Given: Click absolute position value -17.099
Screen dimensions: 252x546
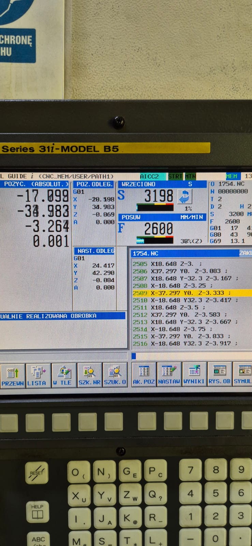Looking at the screenshot, I should (43, 196).
